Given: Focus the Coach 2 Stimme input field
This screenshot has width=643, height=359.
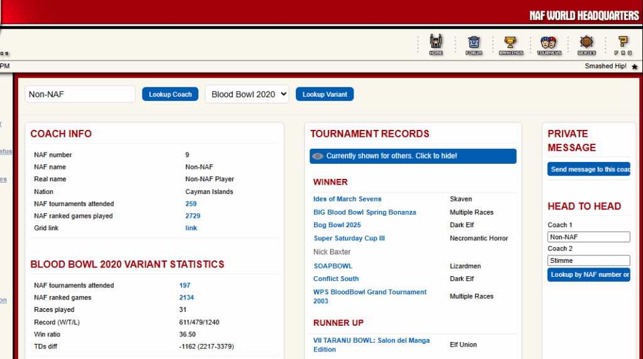Looking at the screenshot, I should tap(589, 260).
